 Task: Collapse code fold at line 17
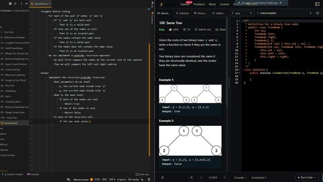239,73
